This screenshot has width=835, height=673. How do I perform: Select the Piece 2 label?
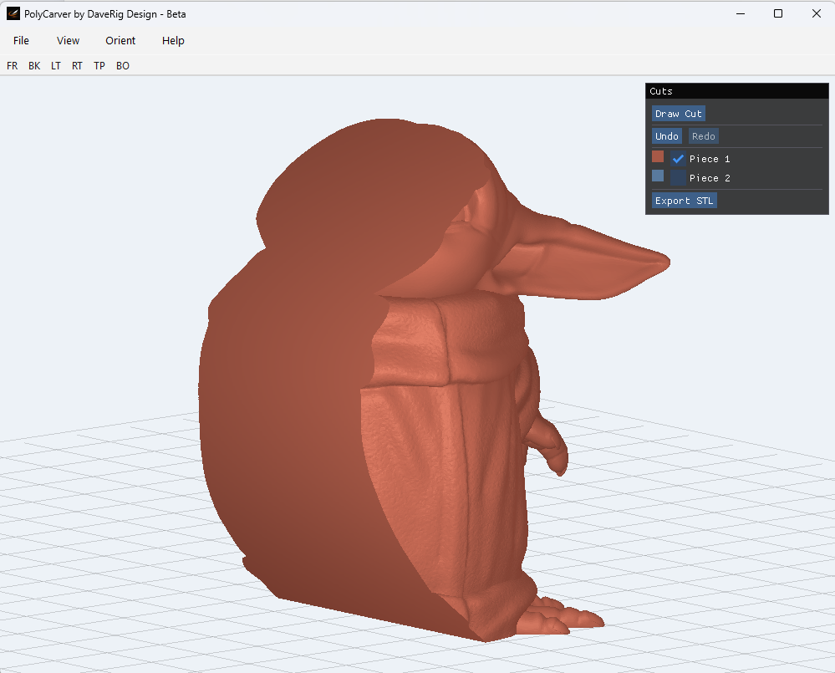tap(710, 178)
